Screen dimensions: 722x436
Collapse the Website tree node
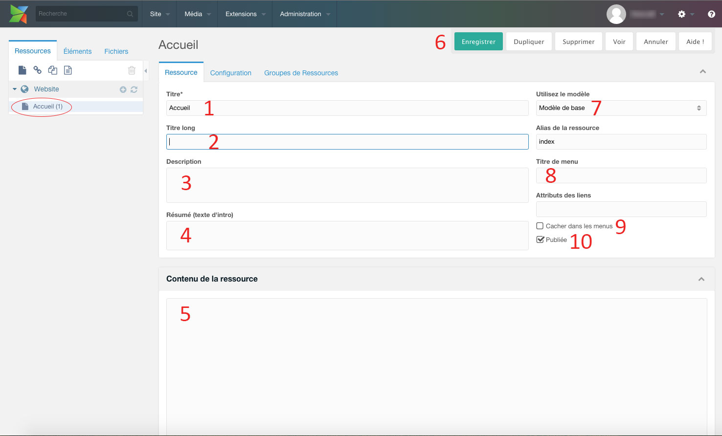coord(15,89)
